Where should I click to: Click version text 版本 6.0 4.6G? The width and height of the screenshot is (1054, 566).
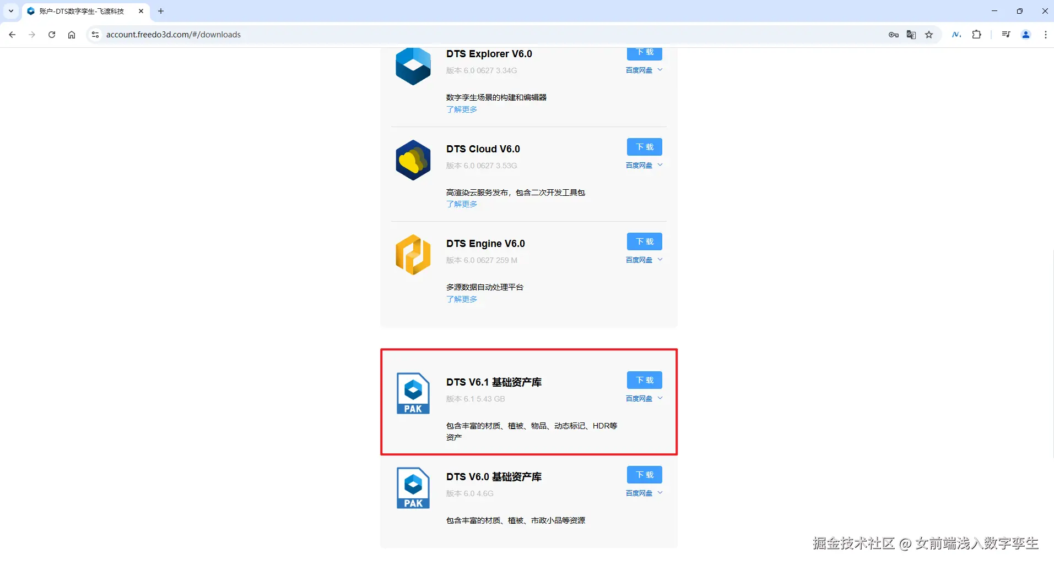click(470, 493)
